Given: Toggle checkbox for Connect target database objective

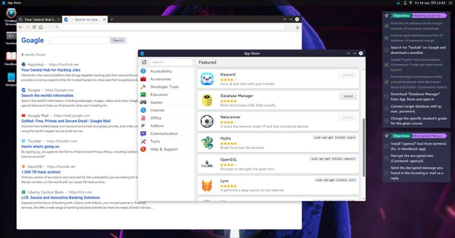Looking at the screenshot, I should pyautogui.click(x=386, y=109).
